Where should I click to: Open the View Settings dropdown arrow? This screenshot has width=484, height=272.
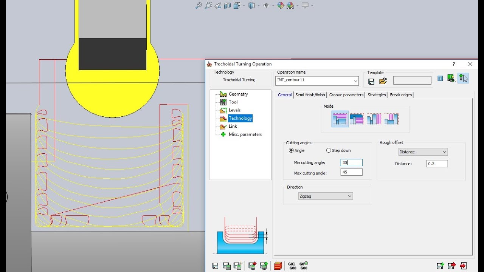[312, 6]
